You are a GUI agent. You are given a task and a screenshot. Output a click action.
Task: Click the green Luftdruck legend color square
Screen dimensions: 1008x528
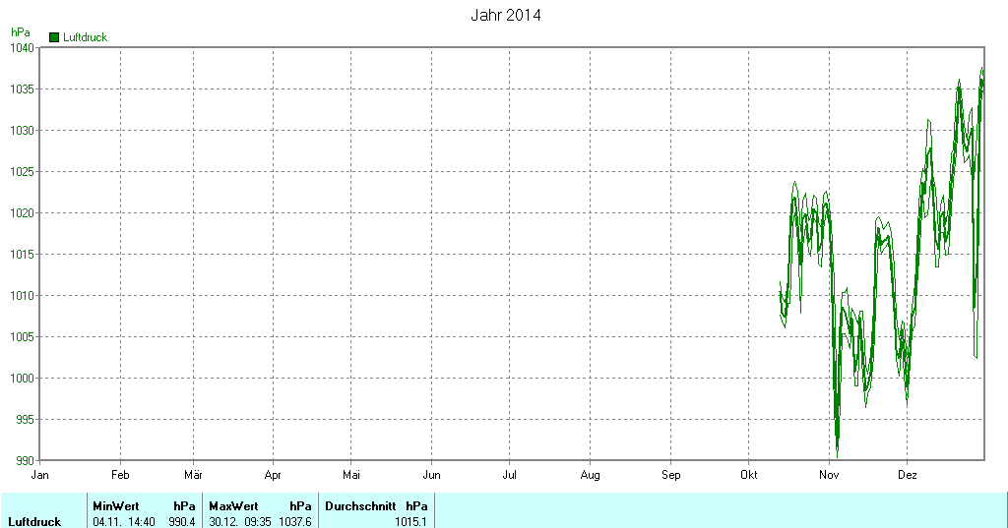(54, 37)
